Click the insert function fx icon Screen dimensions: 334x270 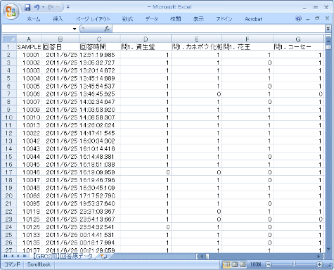coord(107,29)
